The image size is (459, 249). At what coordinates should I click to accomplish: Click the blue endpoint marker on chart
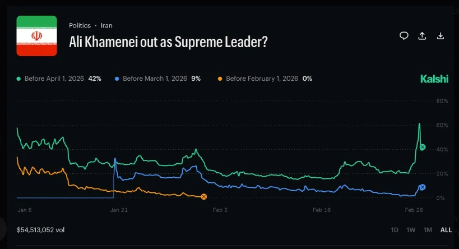coord(423,187)
